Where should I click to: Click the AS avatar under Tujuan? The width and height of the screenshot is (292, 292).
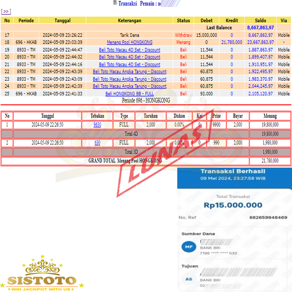click(189, 279)
